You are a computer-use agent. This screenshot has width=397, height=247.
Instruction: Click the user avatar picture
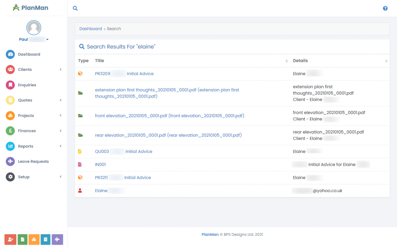coord(34,27)
